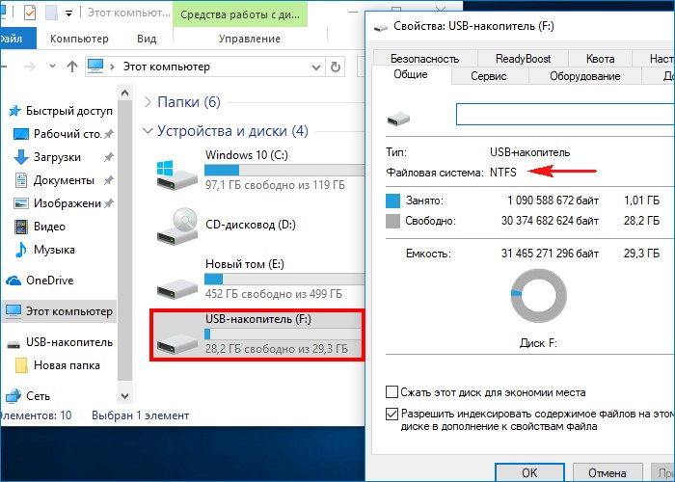
Task: Click the 28,2 ГБ свободно из 29,3 ГБ text
Action: point(277,349)
